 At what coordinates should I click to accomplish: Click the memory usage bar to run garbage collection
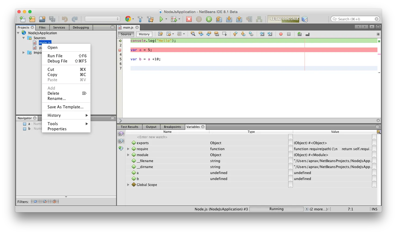284,19
